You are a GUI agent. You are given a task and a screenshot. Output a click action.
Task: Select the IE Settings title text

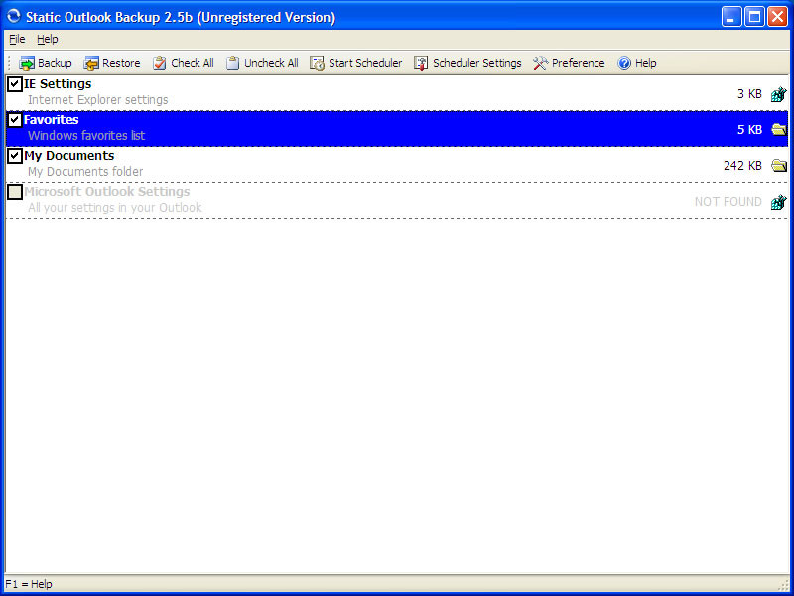[58, 84]
